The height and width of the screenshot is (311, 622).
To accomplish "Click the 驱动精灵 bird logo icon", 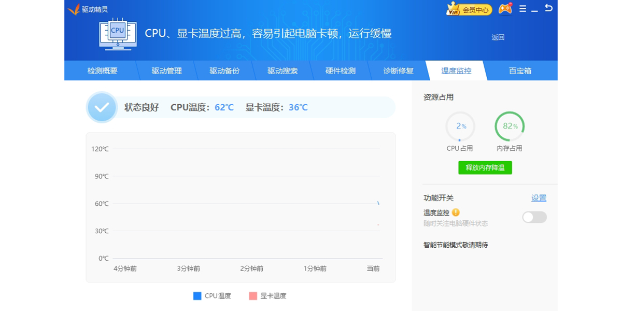I will coord(74,9).
